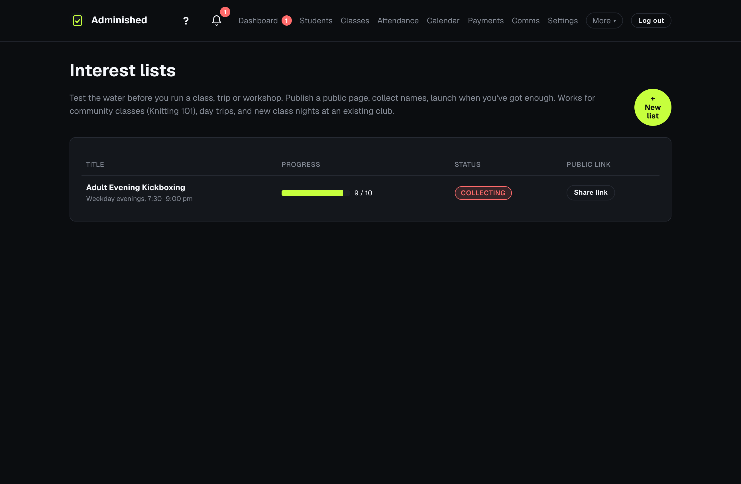Click the COLLECTING status badge
Viewport: 741px width, 484px height.
coord(483,193)
